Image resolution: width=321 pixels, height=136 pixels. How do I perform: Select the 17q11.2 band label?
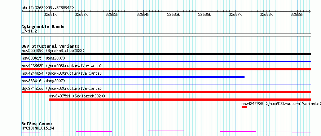pyautogui.click(x=29, y=31)
